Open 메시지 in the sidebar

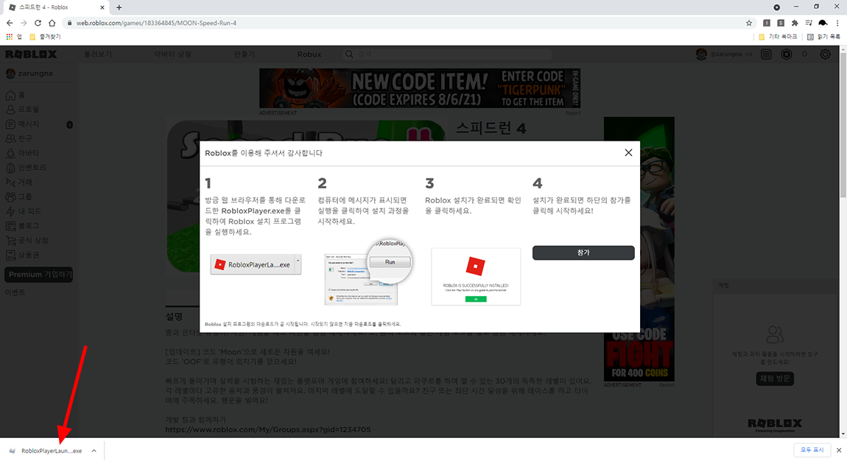click(x=23, y=124)
